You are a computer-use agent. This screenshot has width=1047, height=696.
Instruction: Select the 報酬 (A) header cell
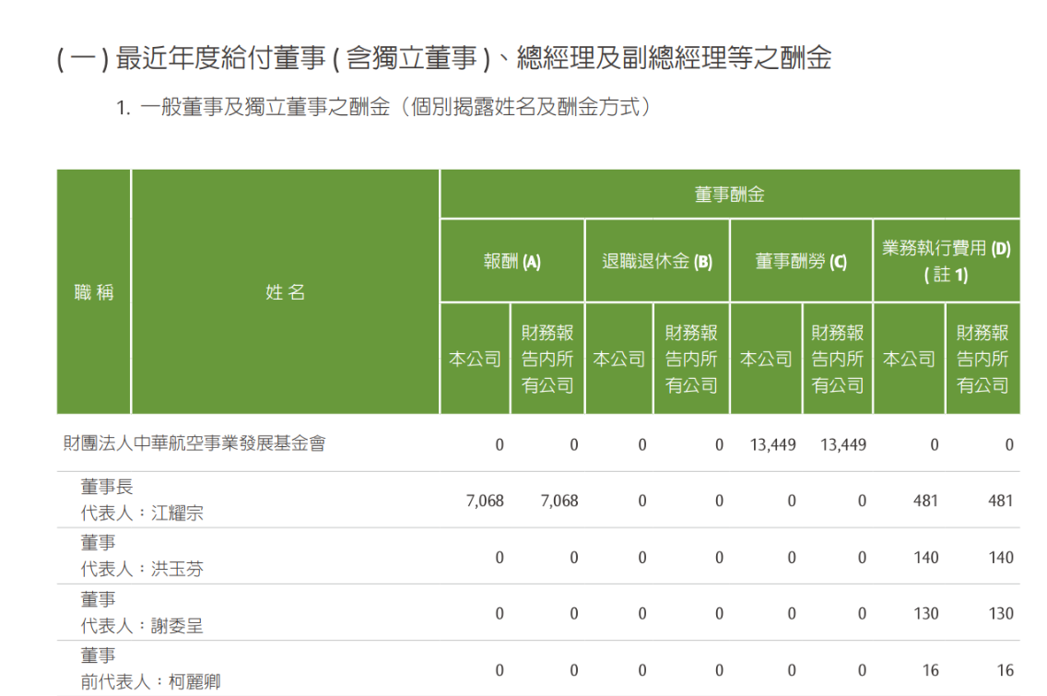pyautogui.click(x=512, y=261)
